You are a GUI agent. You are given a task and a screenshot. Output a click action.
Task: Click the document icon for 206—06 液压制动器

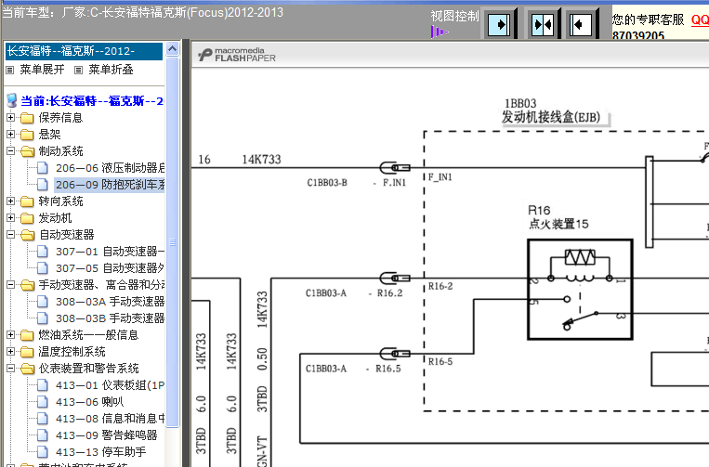tap(43, 168)
